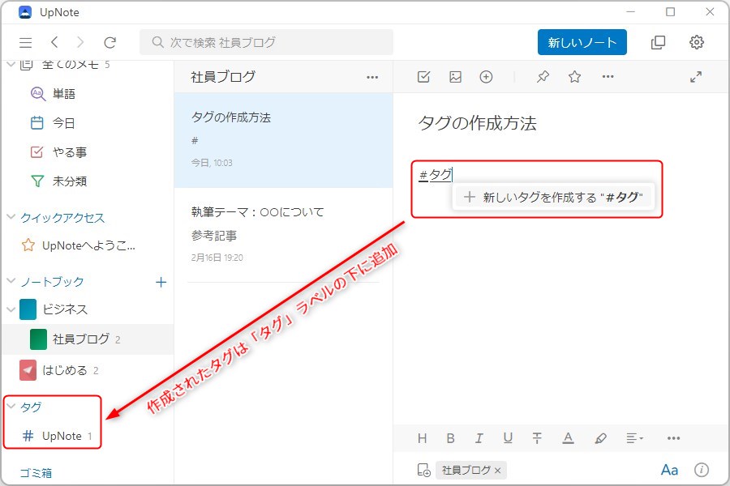Open the ゴミ箱 trash

[x=36, y=473]
